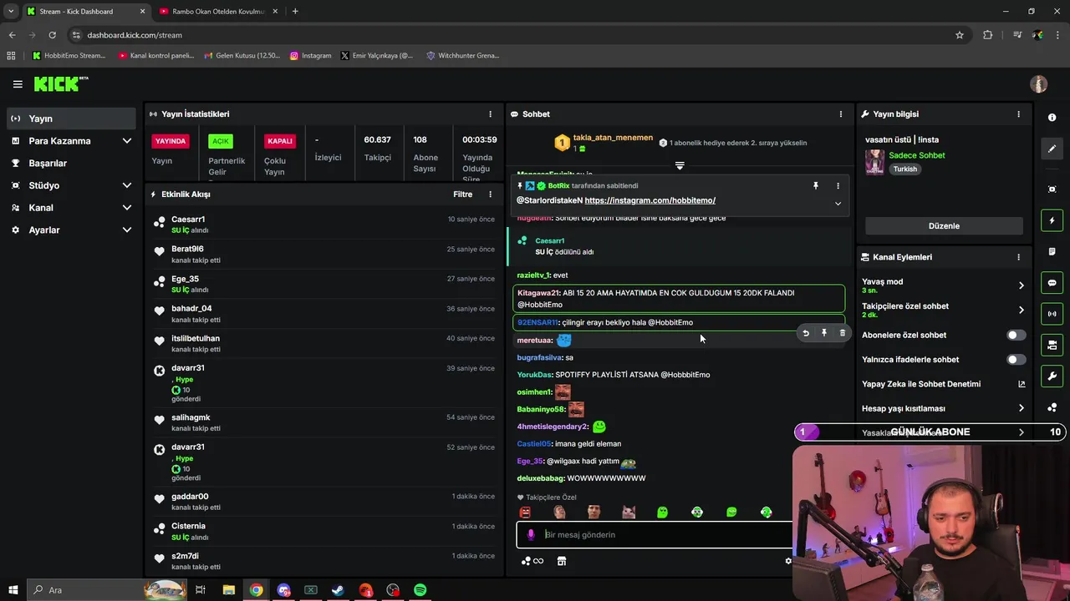
Task: Click username YorukDas in chat
Action: click(534, 375)
